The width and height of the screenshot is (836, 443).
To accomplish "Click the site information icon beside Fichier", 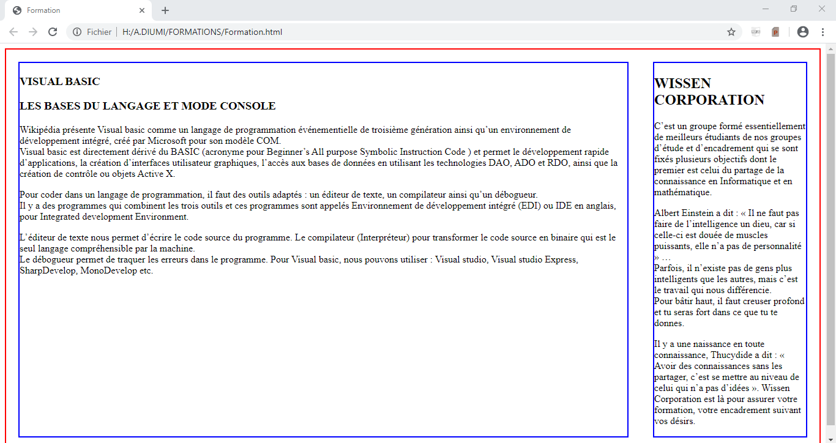I will pyautogui.click(x=77, y=32).
